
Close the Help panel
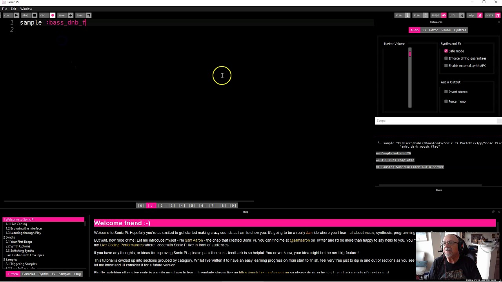tap(499, 212)
